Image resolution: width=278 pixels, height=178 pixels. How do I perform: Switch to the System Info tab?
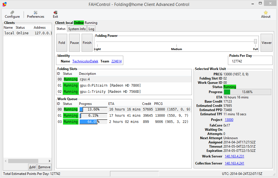[x=77, y=29]
